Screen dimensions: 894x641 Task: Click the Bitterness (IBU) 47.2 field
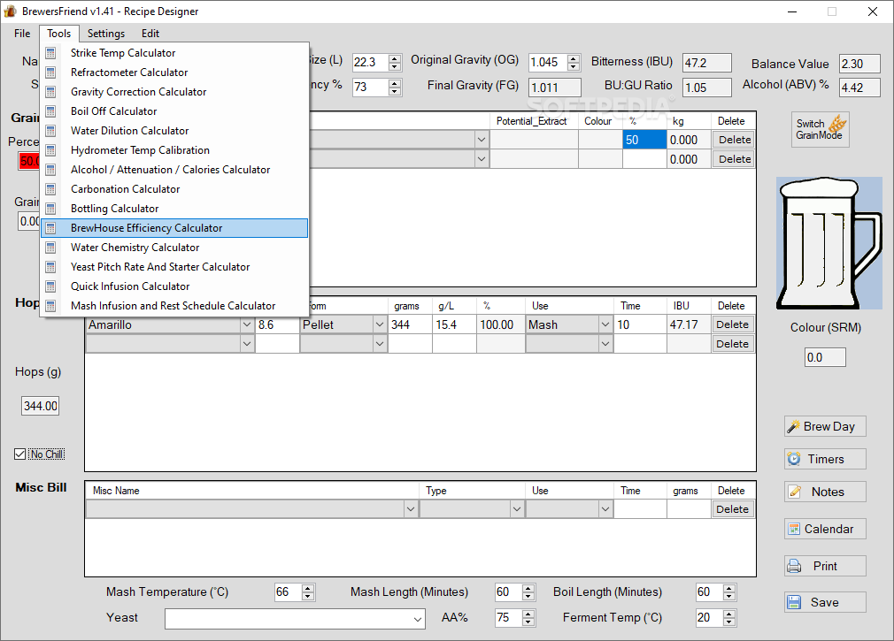pos(707,63)
